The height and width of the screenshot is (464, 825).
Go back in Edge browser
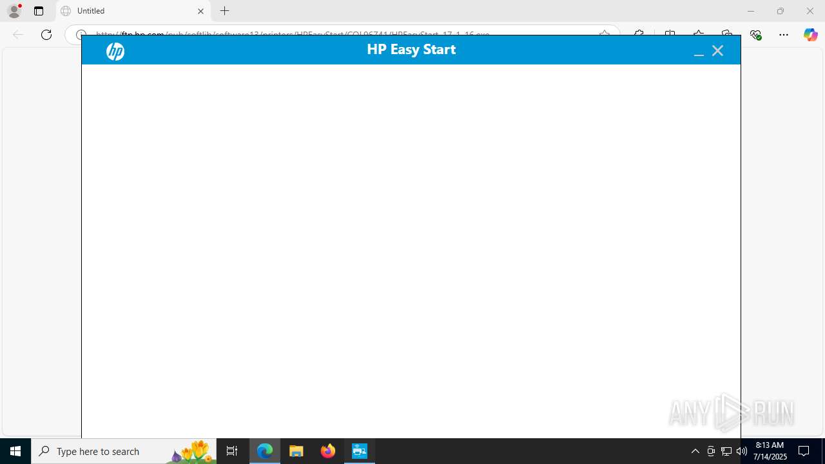tap(18, 35)
